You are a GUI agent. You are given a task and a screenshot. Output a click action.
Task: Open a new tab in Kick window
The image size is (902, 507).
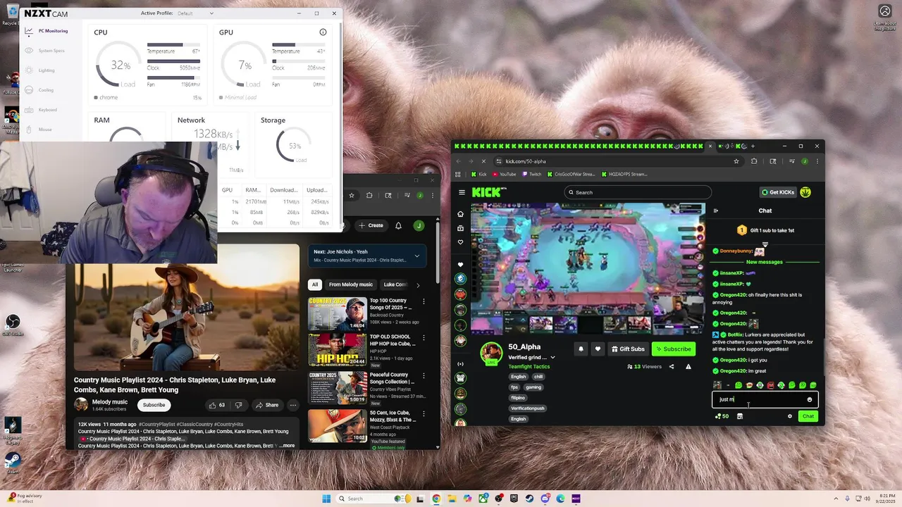pos(753,146)
